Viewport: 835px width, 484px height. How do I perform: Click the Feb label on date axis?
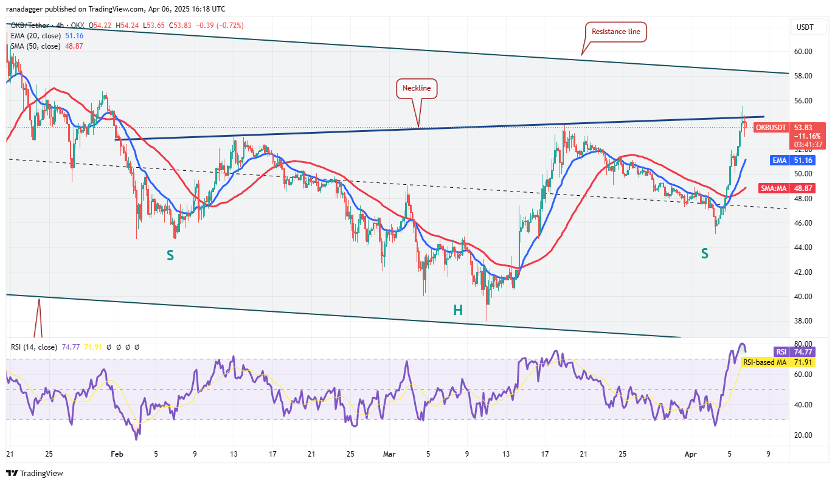pyautogui.click(x=117, y=454)
